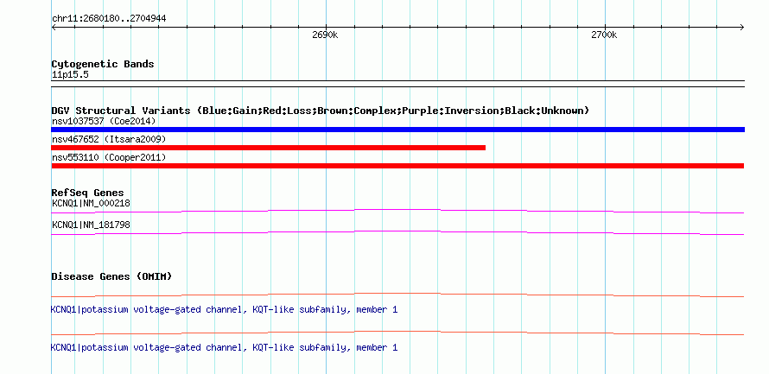Viewport: 769px width, 374px height.
Task: Click the magenta KCNQ1 NM_181798 gene line
Action: (397, 233)
